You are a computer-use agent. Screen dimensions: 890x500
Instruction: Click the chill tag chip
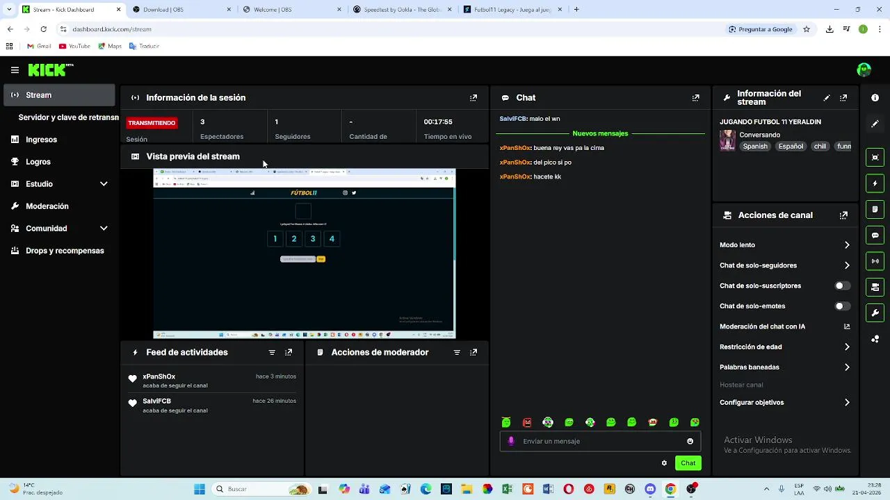[820, 147]
